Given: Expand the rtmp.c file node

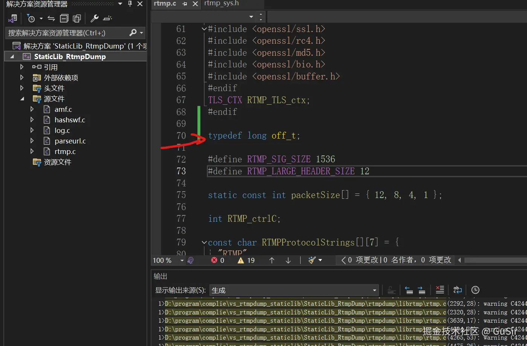Looking at the screenshot, I should [32, 151].
